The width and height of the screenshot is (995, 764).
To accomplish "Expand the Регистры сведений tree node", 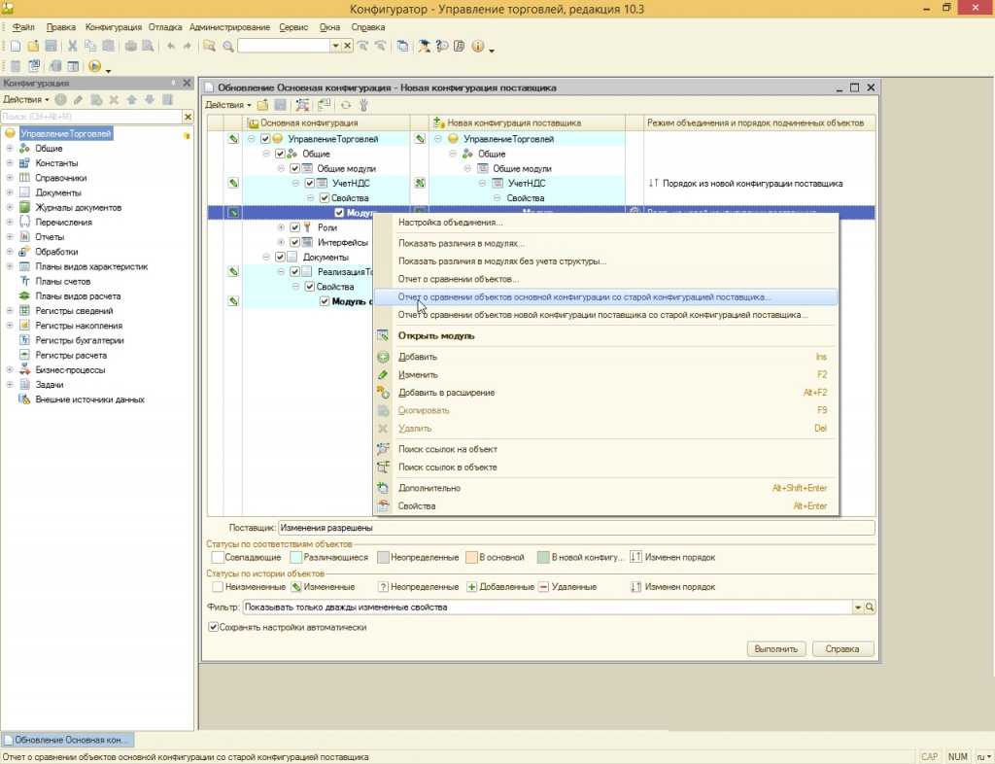I will coord(10,311).
